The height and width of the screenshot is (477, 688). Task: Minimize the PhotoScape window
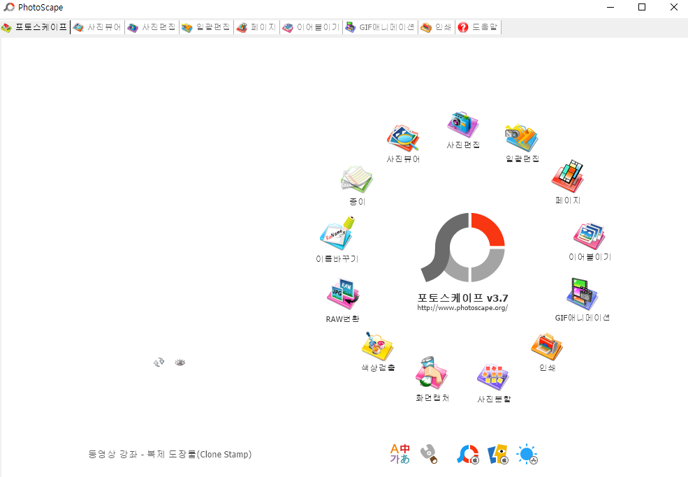click(610, 7)
